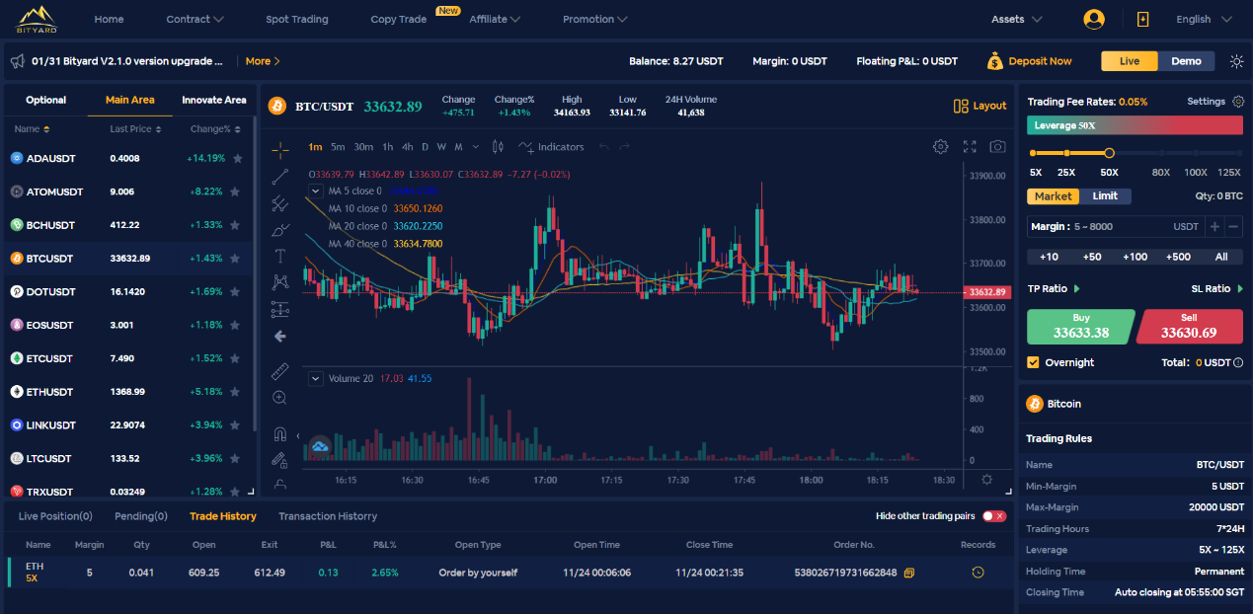Screen dimensions: 1253x614
Task: Open the Spot Trading page
Action: pyautogui.click(x=297, y=19)
